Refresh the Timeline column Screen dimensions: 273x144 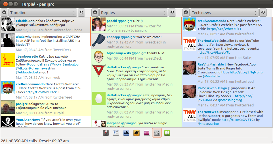point(81,13)
